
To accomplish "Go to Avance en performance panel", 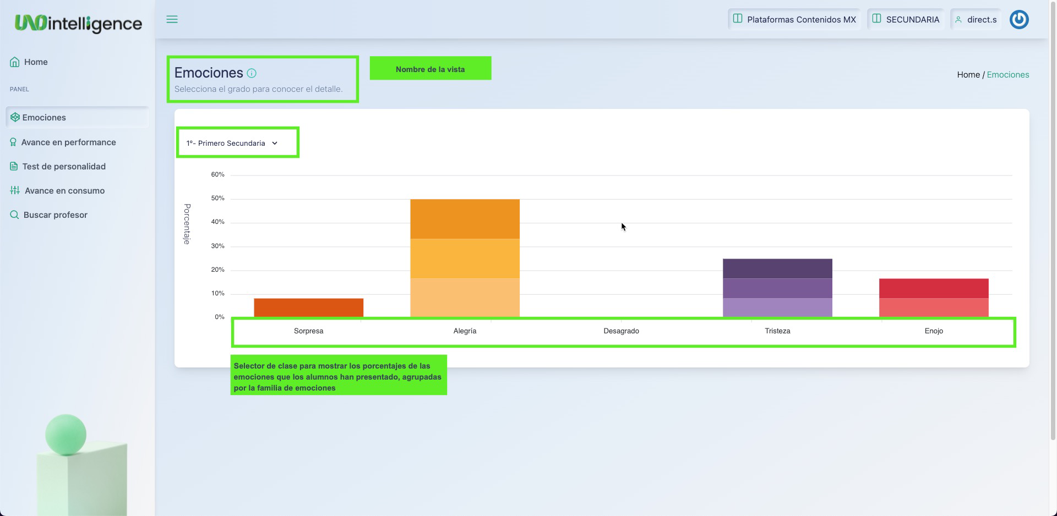I will [68, 142].
